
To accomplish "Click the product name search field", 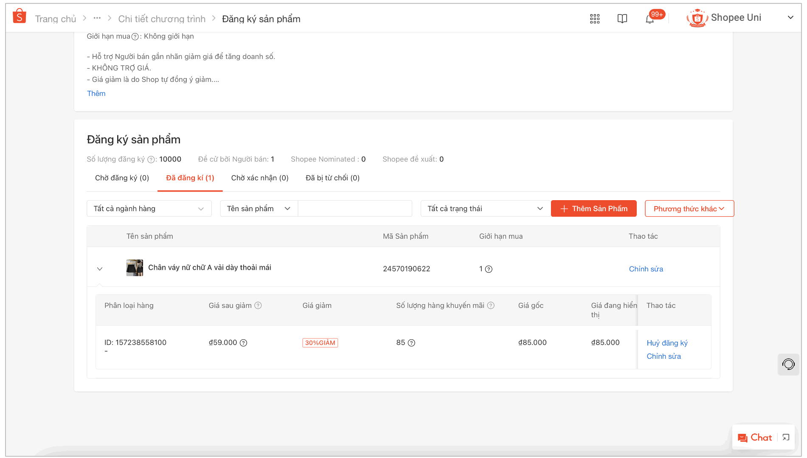I will click(x=355, y=208).
